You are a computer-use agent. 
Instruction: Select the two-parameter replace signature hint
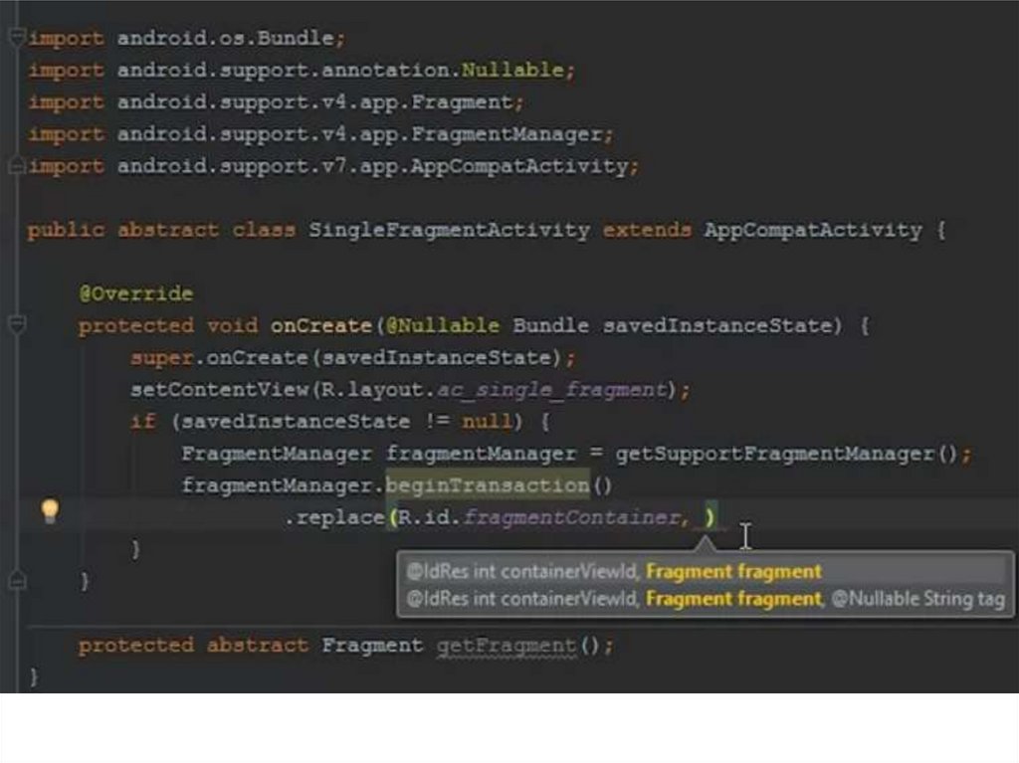(614, 572)
